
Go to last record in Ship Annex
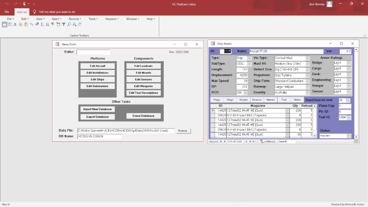click(250, 142)
